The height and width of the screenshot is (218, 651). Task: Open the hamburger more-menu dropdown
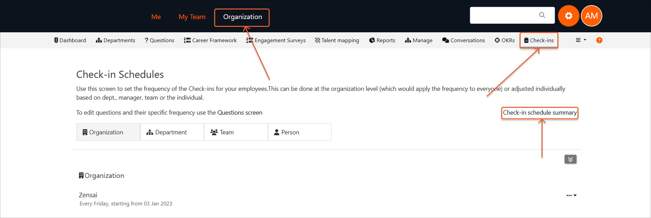coord(581,40)
